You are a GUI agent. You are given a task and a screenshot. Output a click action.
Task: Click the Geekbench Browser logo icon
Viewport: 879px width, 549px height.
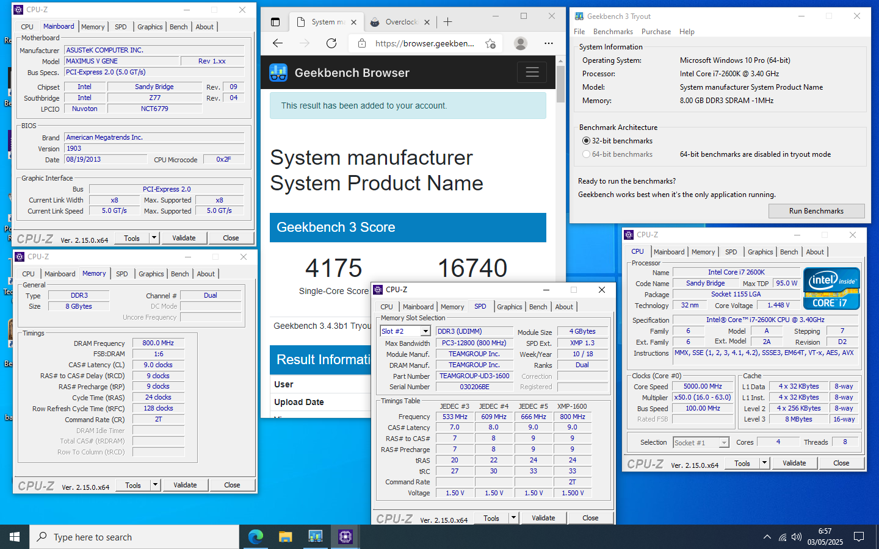(x=278, y=73)
